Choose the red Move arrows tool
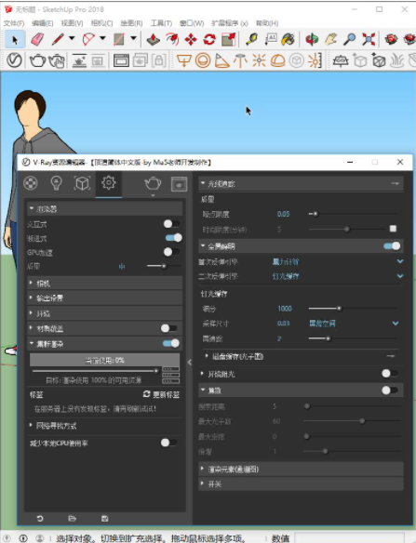 pyautogui.click(x=191, y=39)
